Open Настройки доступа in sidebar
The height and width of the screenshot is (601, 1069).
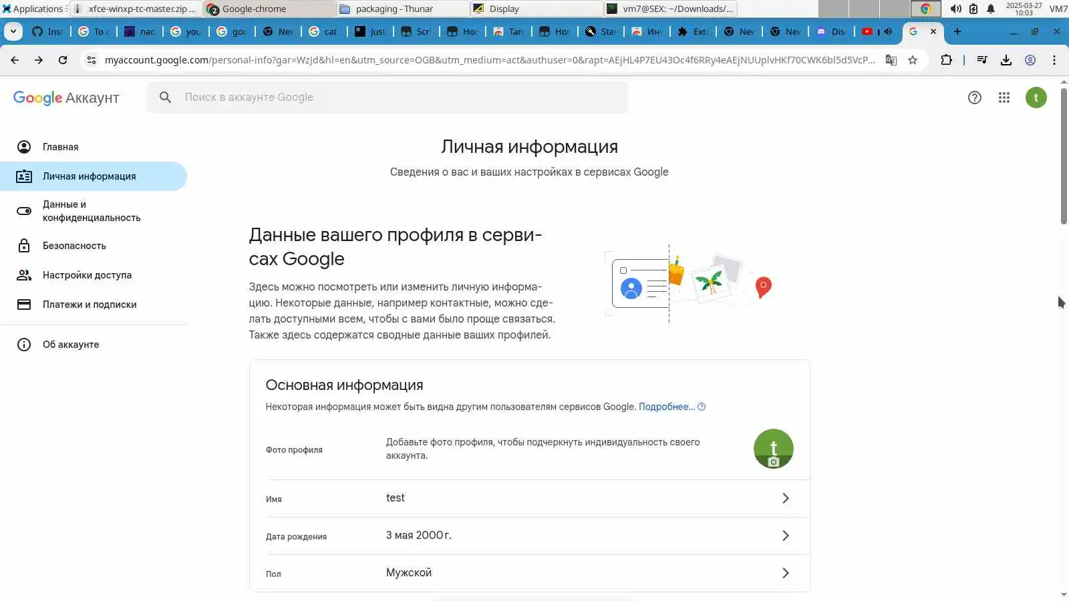(x=94, y=275)
